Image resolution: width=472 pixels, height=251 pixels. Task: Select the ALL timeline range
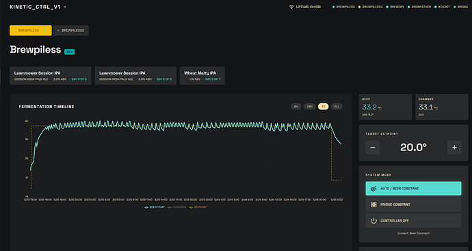(x=337, y=107)
